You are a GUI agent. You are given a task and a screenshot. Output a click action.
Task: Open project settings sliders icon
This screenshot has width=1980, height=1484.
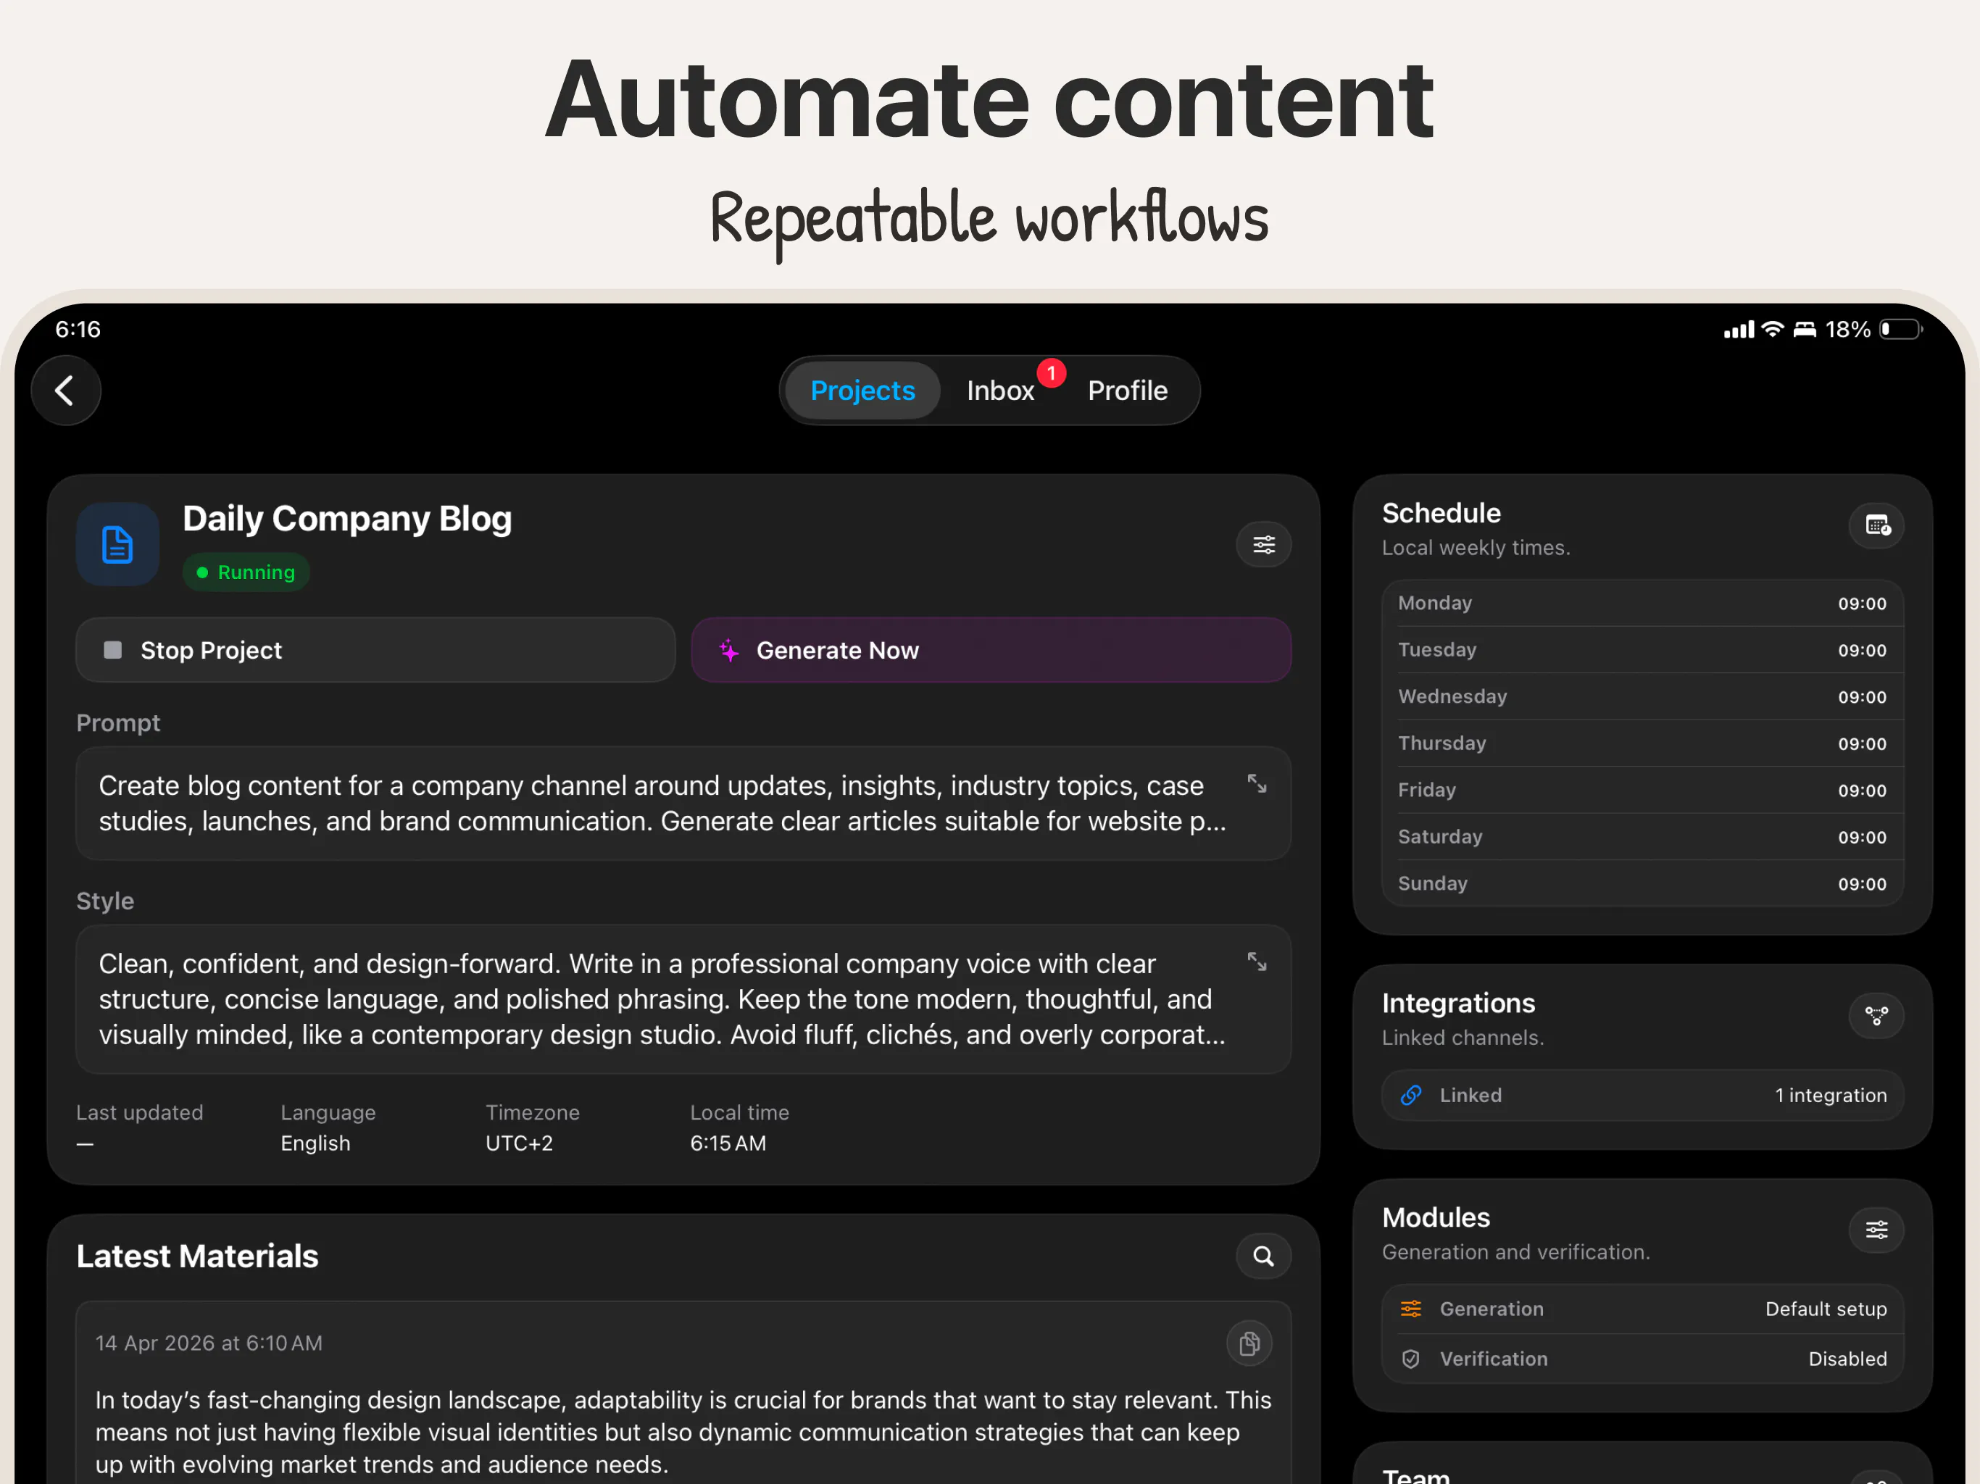(1263, 544)
